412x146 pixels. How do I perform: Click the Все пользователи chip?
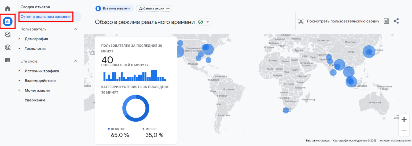click(115, 8)
